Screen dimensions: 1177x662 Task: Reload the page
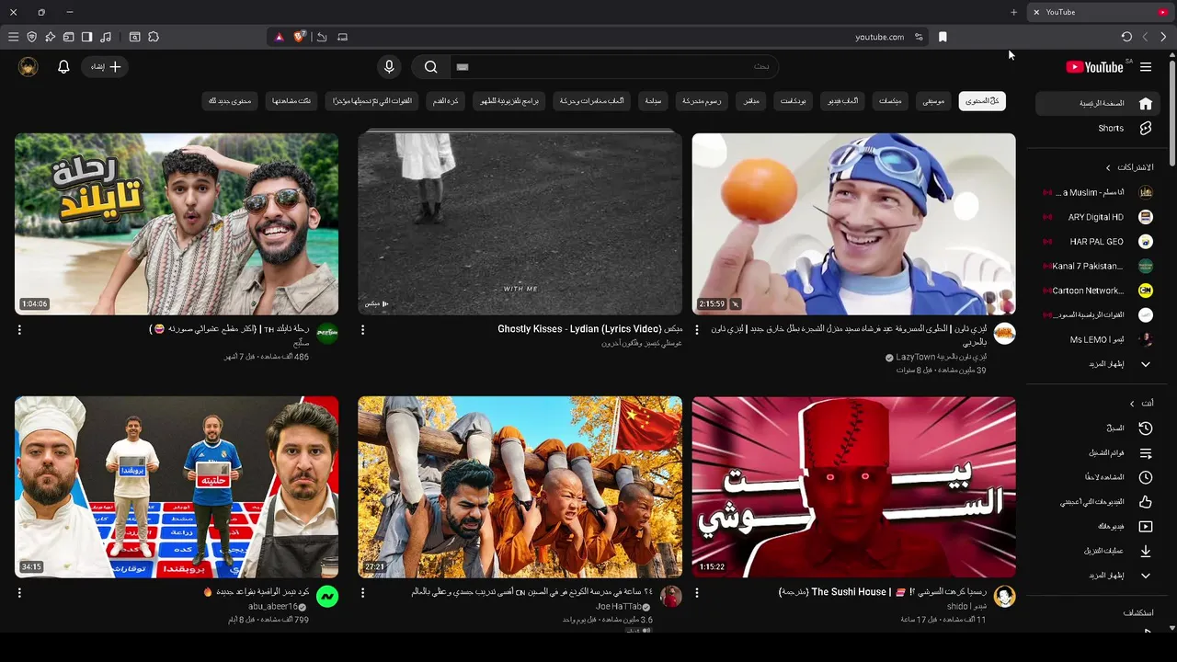[1126, 37]
